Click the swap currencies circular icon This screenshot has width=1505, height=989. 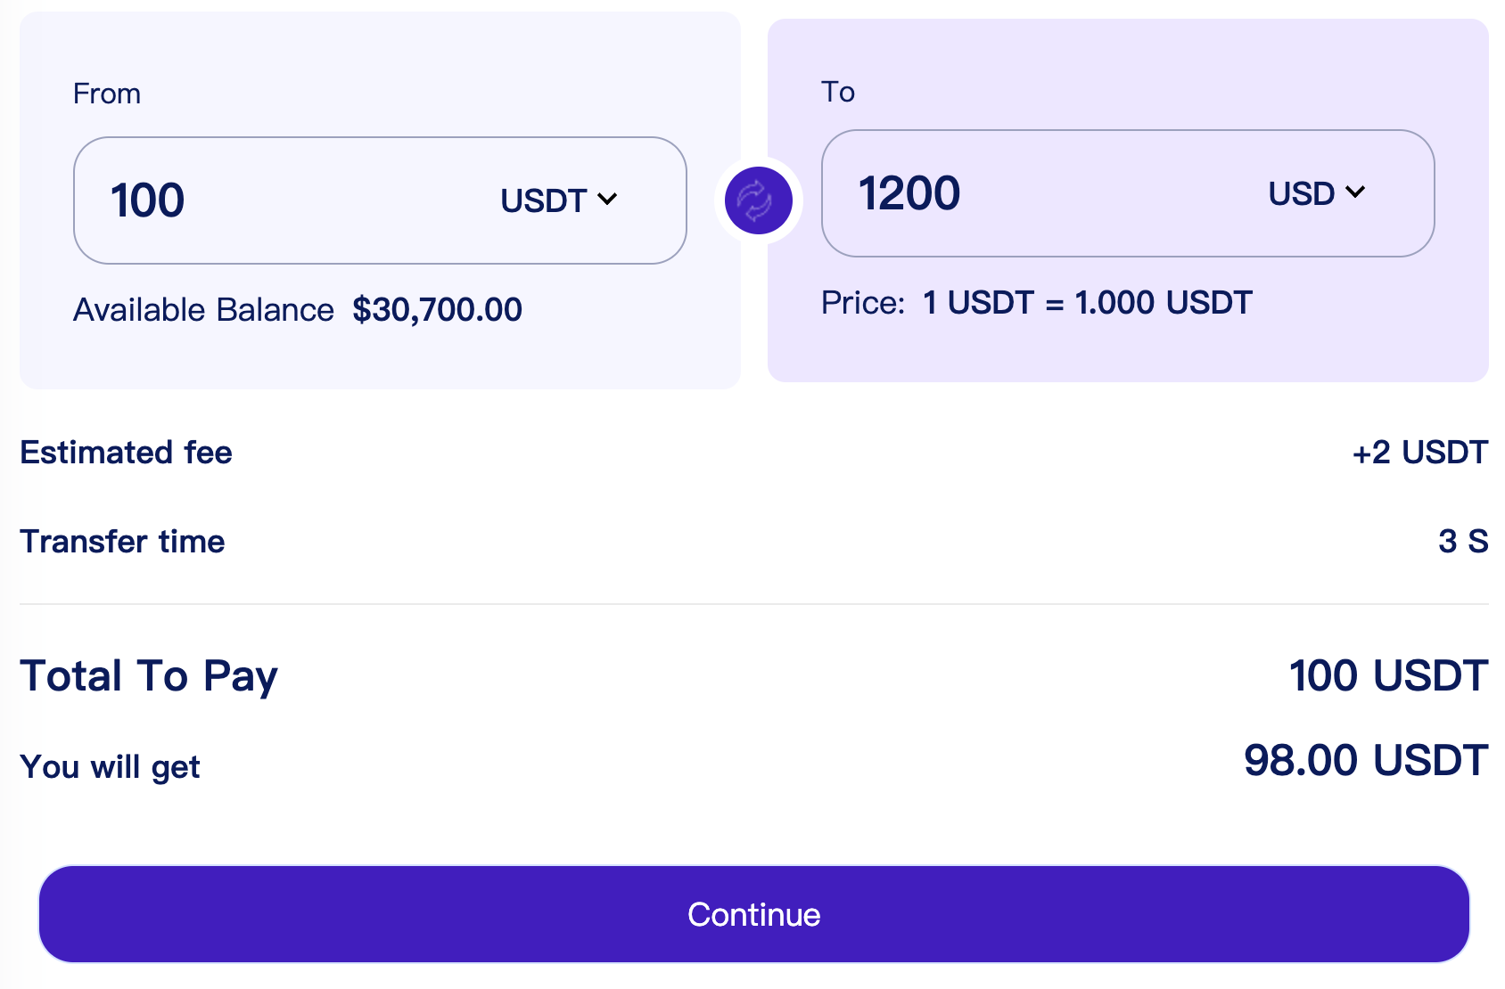tap(758, 200)
